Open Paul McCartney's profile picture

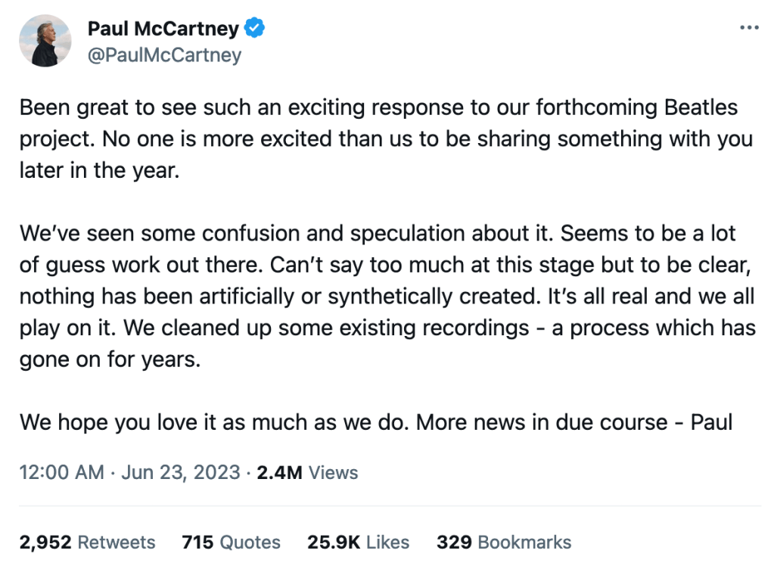45,41
